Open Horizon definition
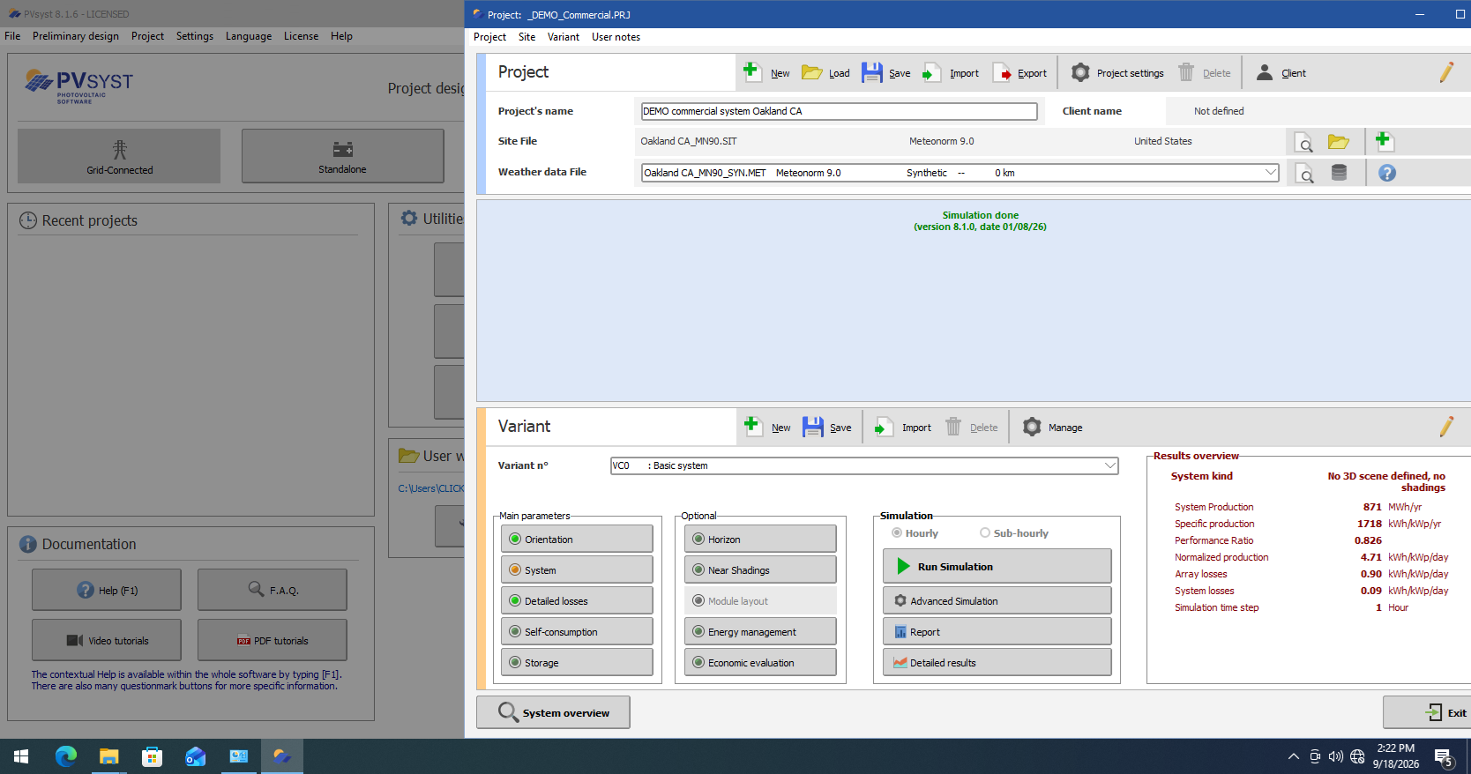Screen dimensions: 1471x774 point(760,540)
